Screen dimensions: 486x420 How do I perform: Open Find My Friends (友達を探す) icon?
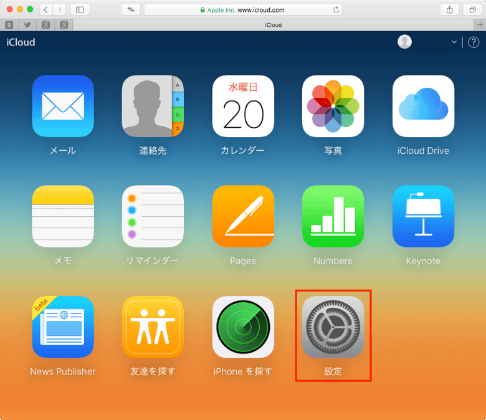153,327
